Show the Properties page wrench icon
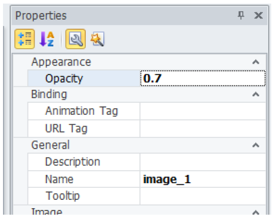The width and height of the screenshot is (273, 223). click(76, 39)
